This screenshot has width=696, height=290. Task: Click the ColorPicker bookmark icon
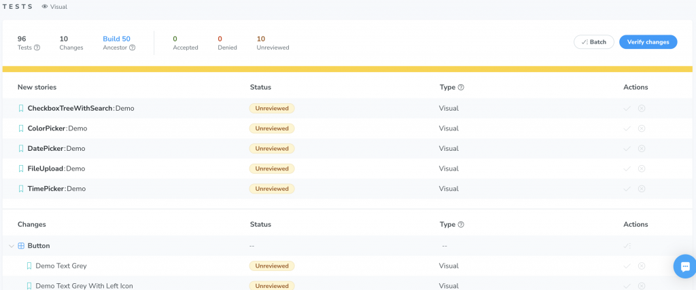(21, 128)
